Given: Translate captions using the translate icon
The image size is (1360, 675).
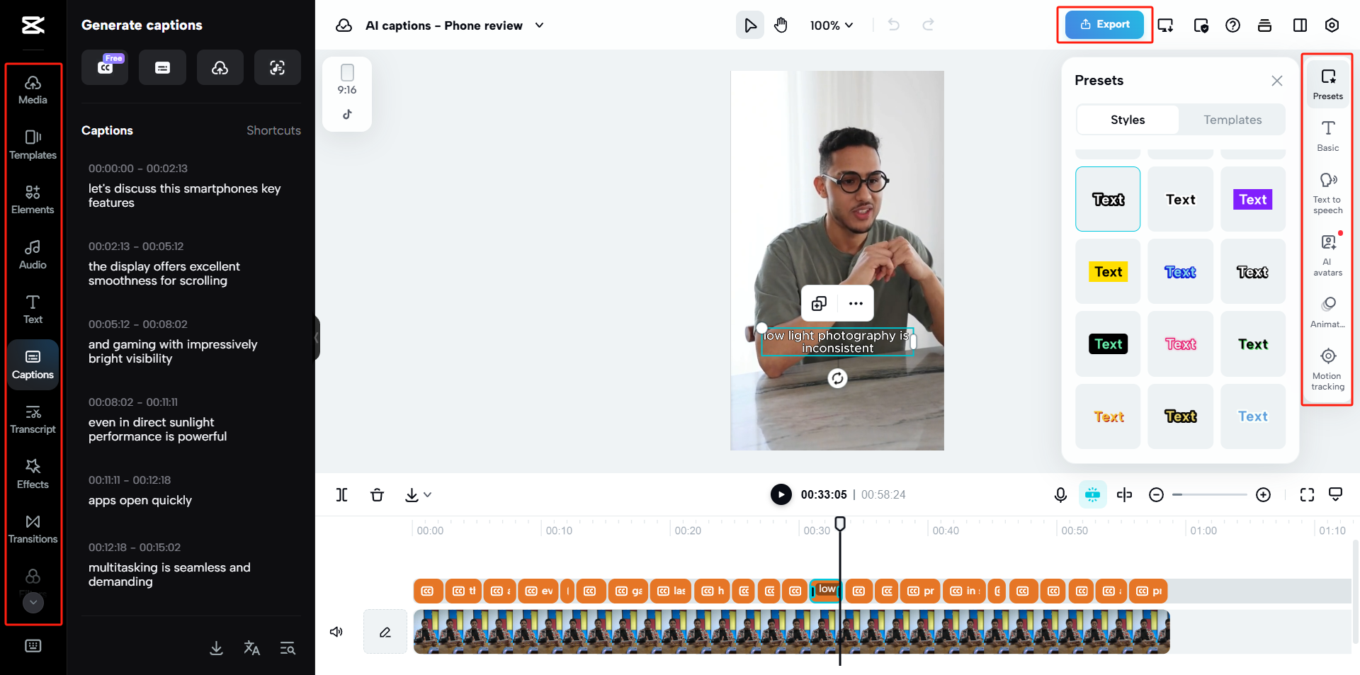Looking at the screenshot, I should coord(251,648).
